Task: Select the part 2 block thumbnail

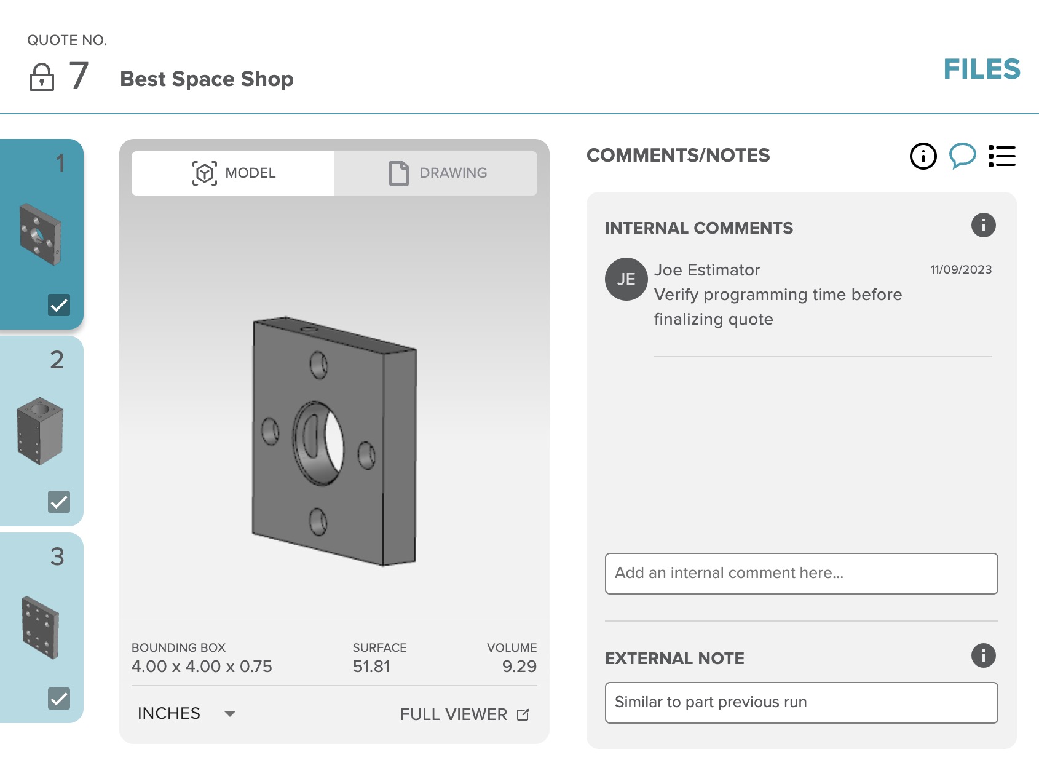Action: (x=40, y=430)
